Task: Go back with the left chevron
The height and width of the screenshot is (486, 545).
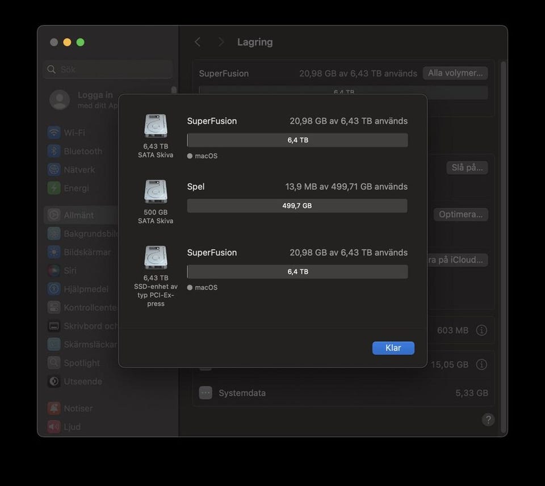Action: coord(198,42)
